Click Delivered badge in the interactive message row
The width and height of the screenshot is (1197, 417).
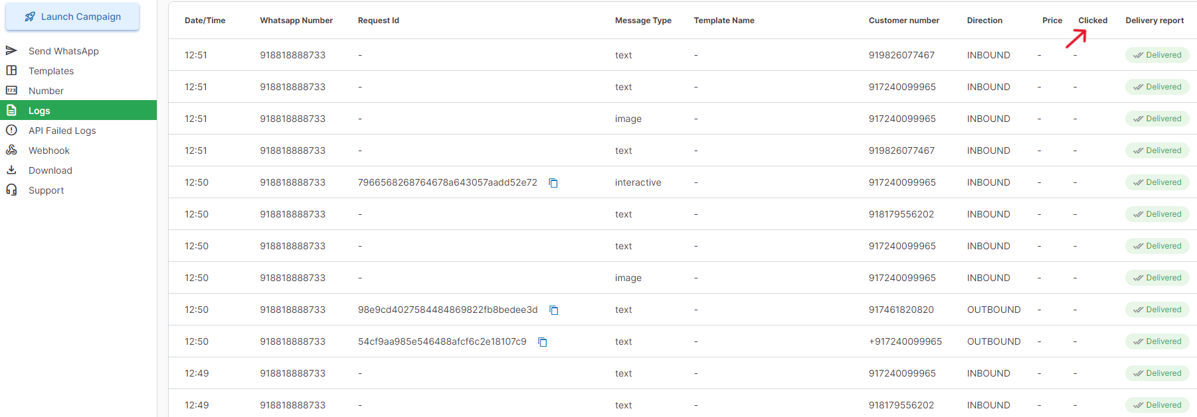tap(1157, 182)
